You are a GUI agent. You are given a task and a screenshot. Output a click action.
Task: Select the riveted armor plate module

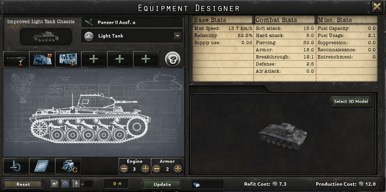(x=42, y=166)
